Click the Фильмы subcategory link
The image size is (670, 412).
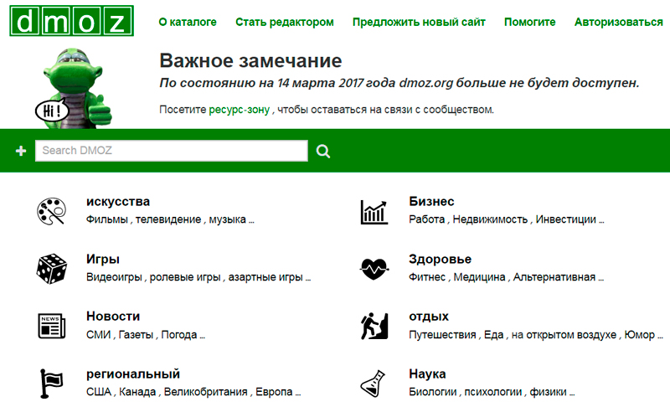coord(107,219)
